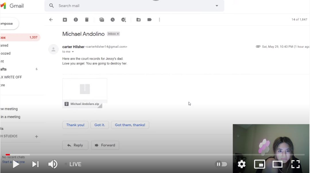Screen dimensions: 310x173
Task: Open the Move to folder icon
Action: [138, 19]
